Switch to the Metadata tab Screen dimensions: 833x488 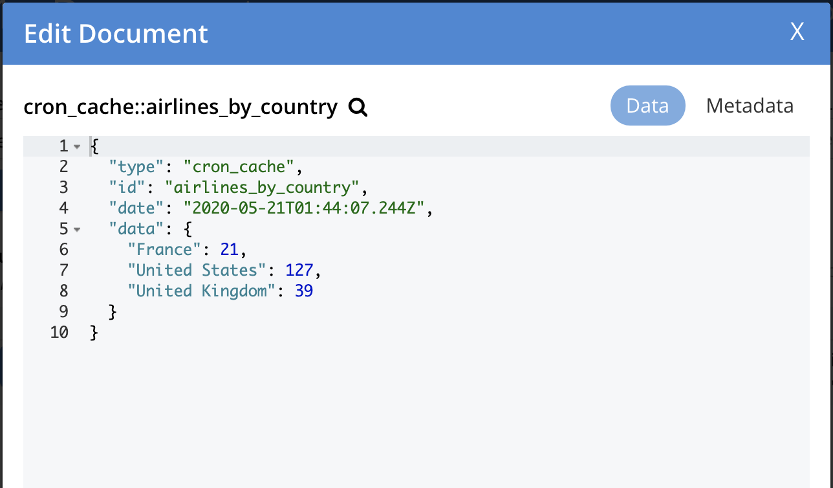click(750, 105)
